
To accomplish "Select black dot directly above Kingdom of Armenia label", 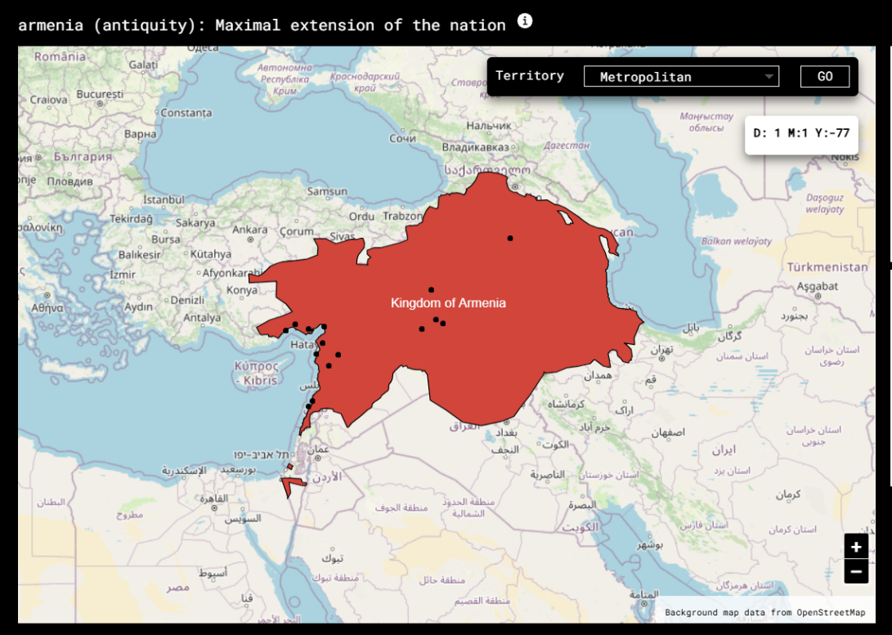I will pyautogui.click(x=431, y=289).
